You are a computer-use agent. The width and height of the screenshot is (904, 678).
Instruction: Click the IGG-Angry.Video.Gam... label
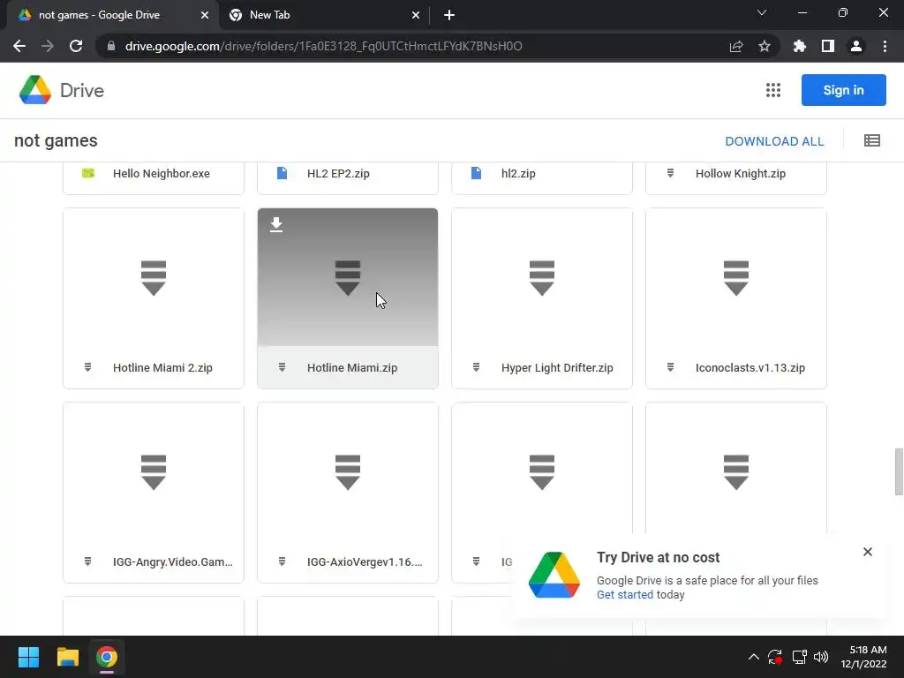click(173, 562)
